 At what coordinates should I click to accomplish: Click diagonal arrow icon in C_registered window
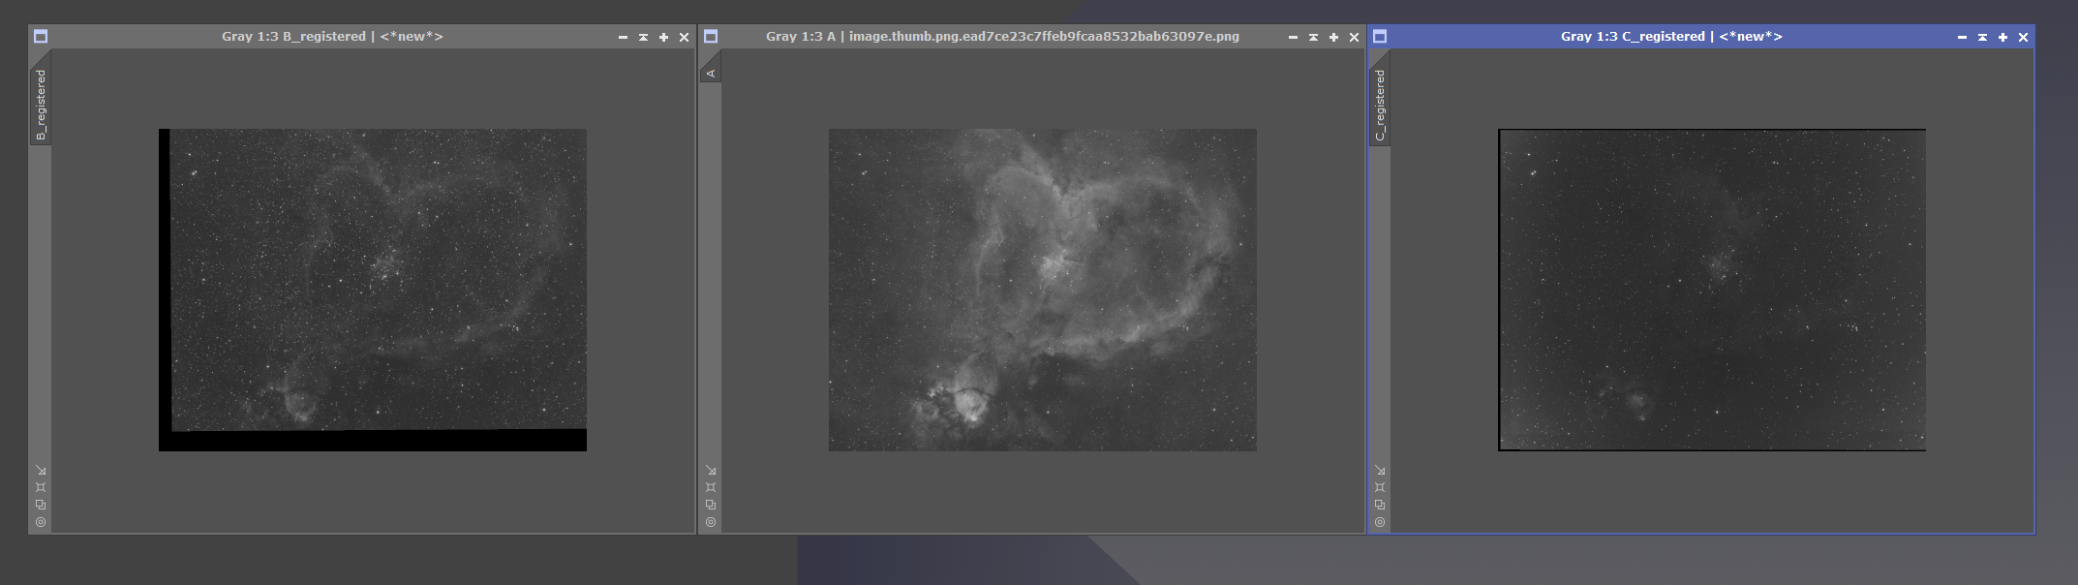point(1380,470)
